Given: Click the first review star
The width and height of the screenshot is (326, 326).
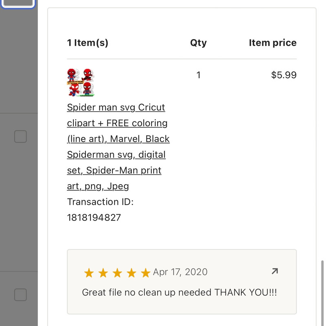Looking at the screenshot, I should pyautogui.click(x=89, y=273).
